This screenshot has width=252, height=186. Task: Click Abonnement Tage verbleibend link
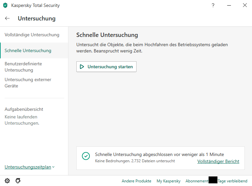click(x=216, y=181)
